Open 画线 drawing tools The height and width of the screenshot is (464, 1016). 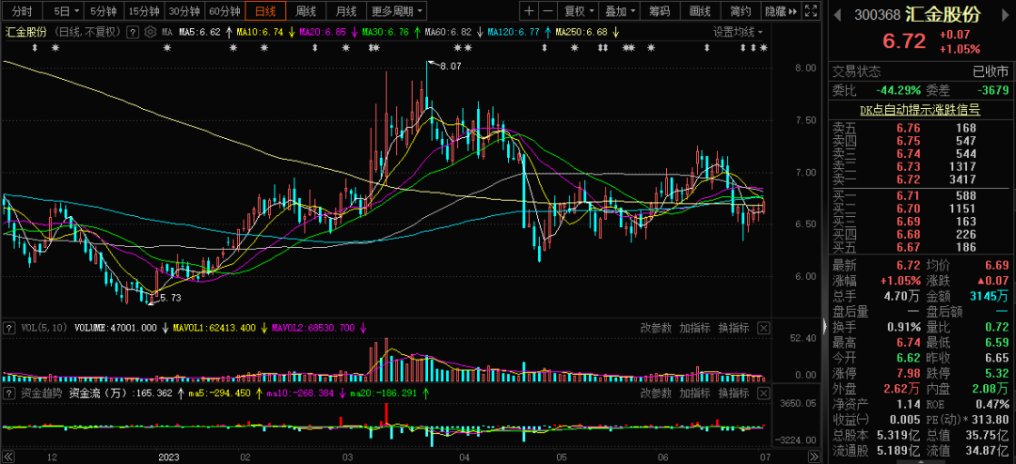click(701, 11)
